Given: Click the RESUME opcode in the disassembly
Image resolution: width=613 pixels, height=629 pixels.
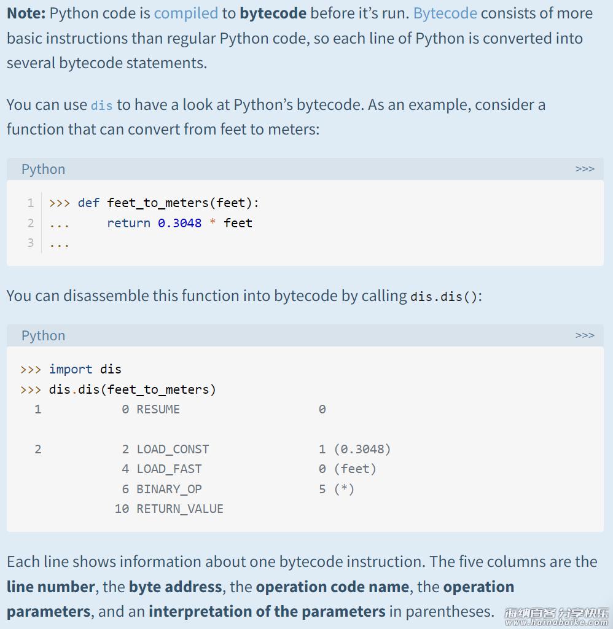Looking at the screenshot, I should pos(158,410).
